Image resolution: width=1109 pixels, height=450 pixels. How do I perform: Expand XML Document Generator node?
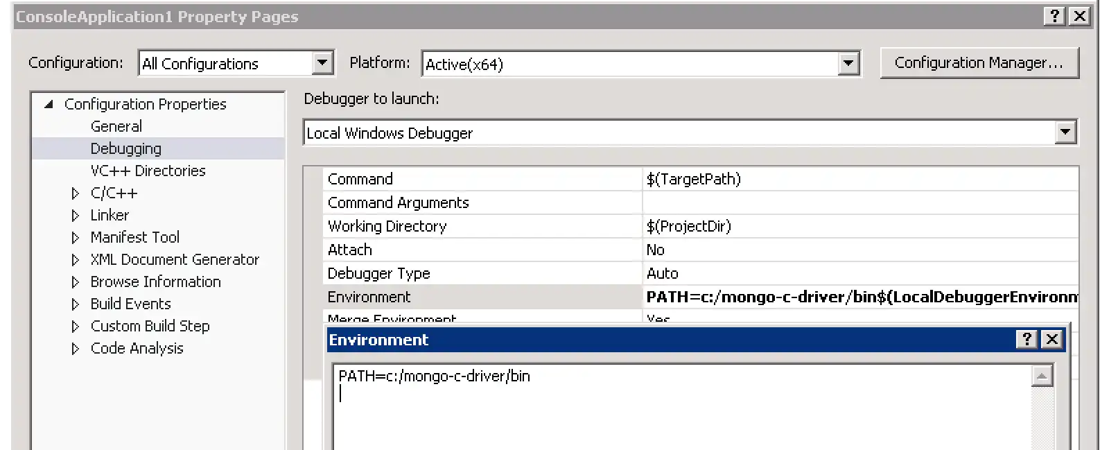coord(76,260)
